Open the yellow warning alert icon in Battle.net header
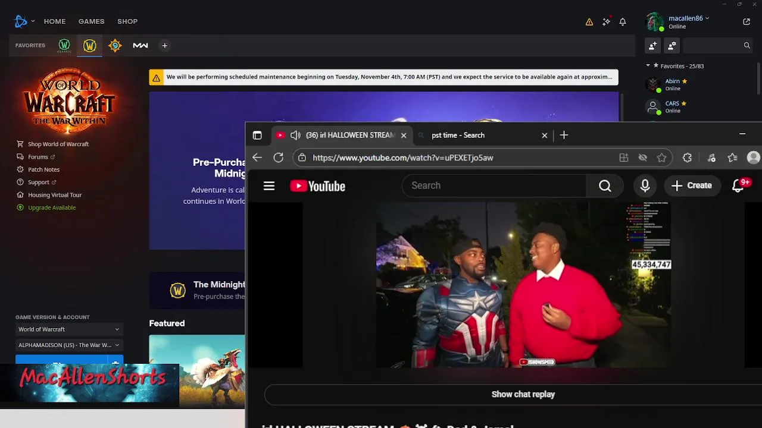Image resolution: width=762 pixels, height=428 pixels. coord(589,22)
